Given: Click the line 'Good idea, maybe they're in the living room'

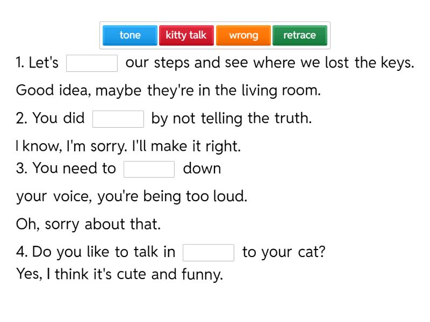Looking at the screenshot, I should tap(168, 90).
